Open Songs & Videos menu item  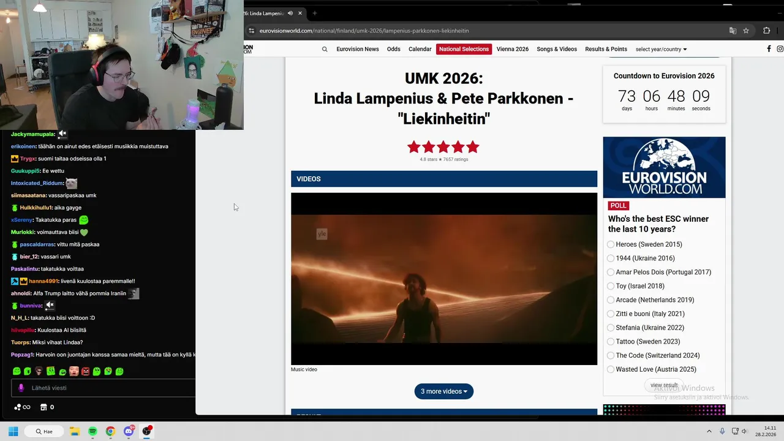pyautogui.click(x=557, y=49)
